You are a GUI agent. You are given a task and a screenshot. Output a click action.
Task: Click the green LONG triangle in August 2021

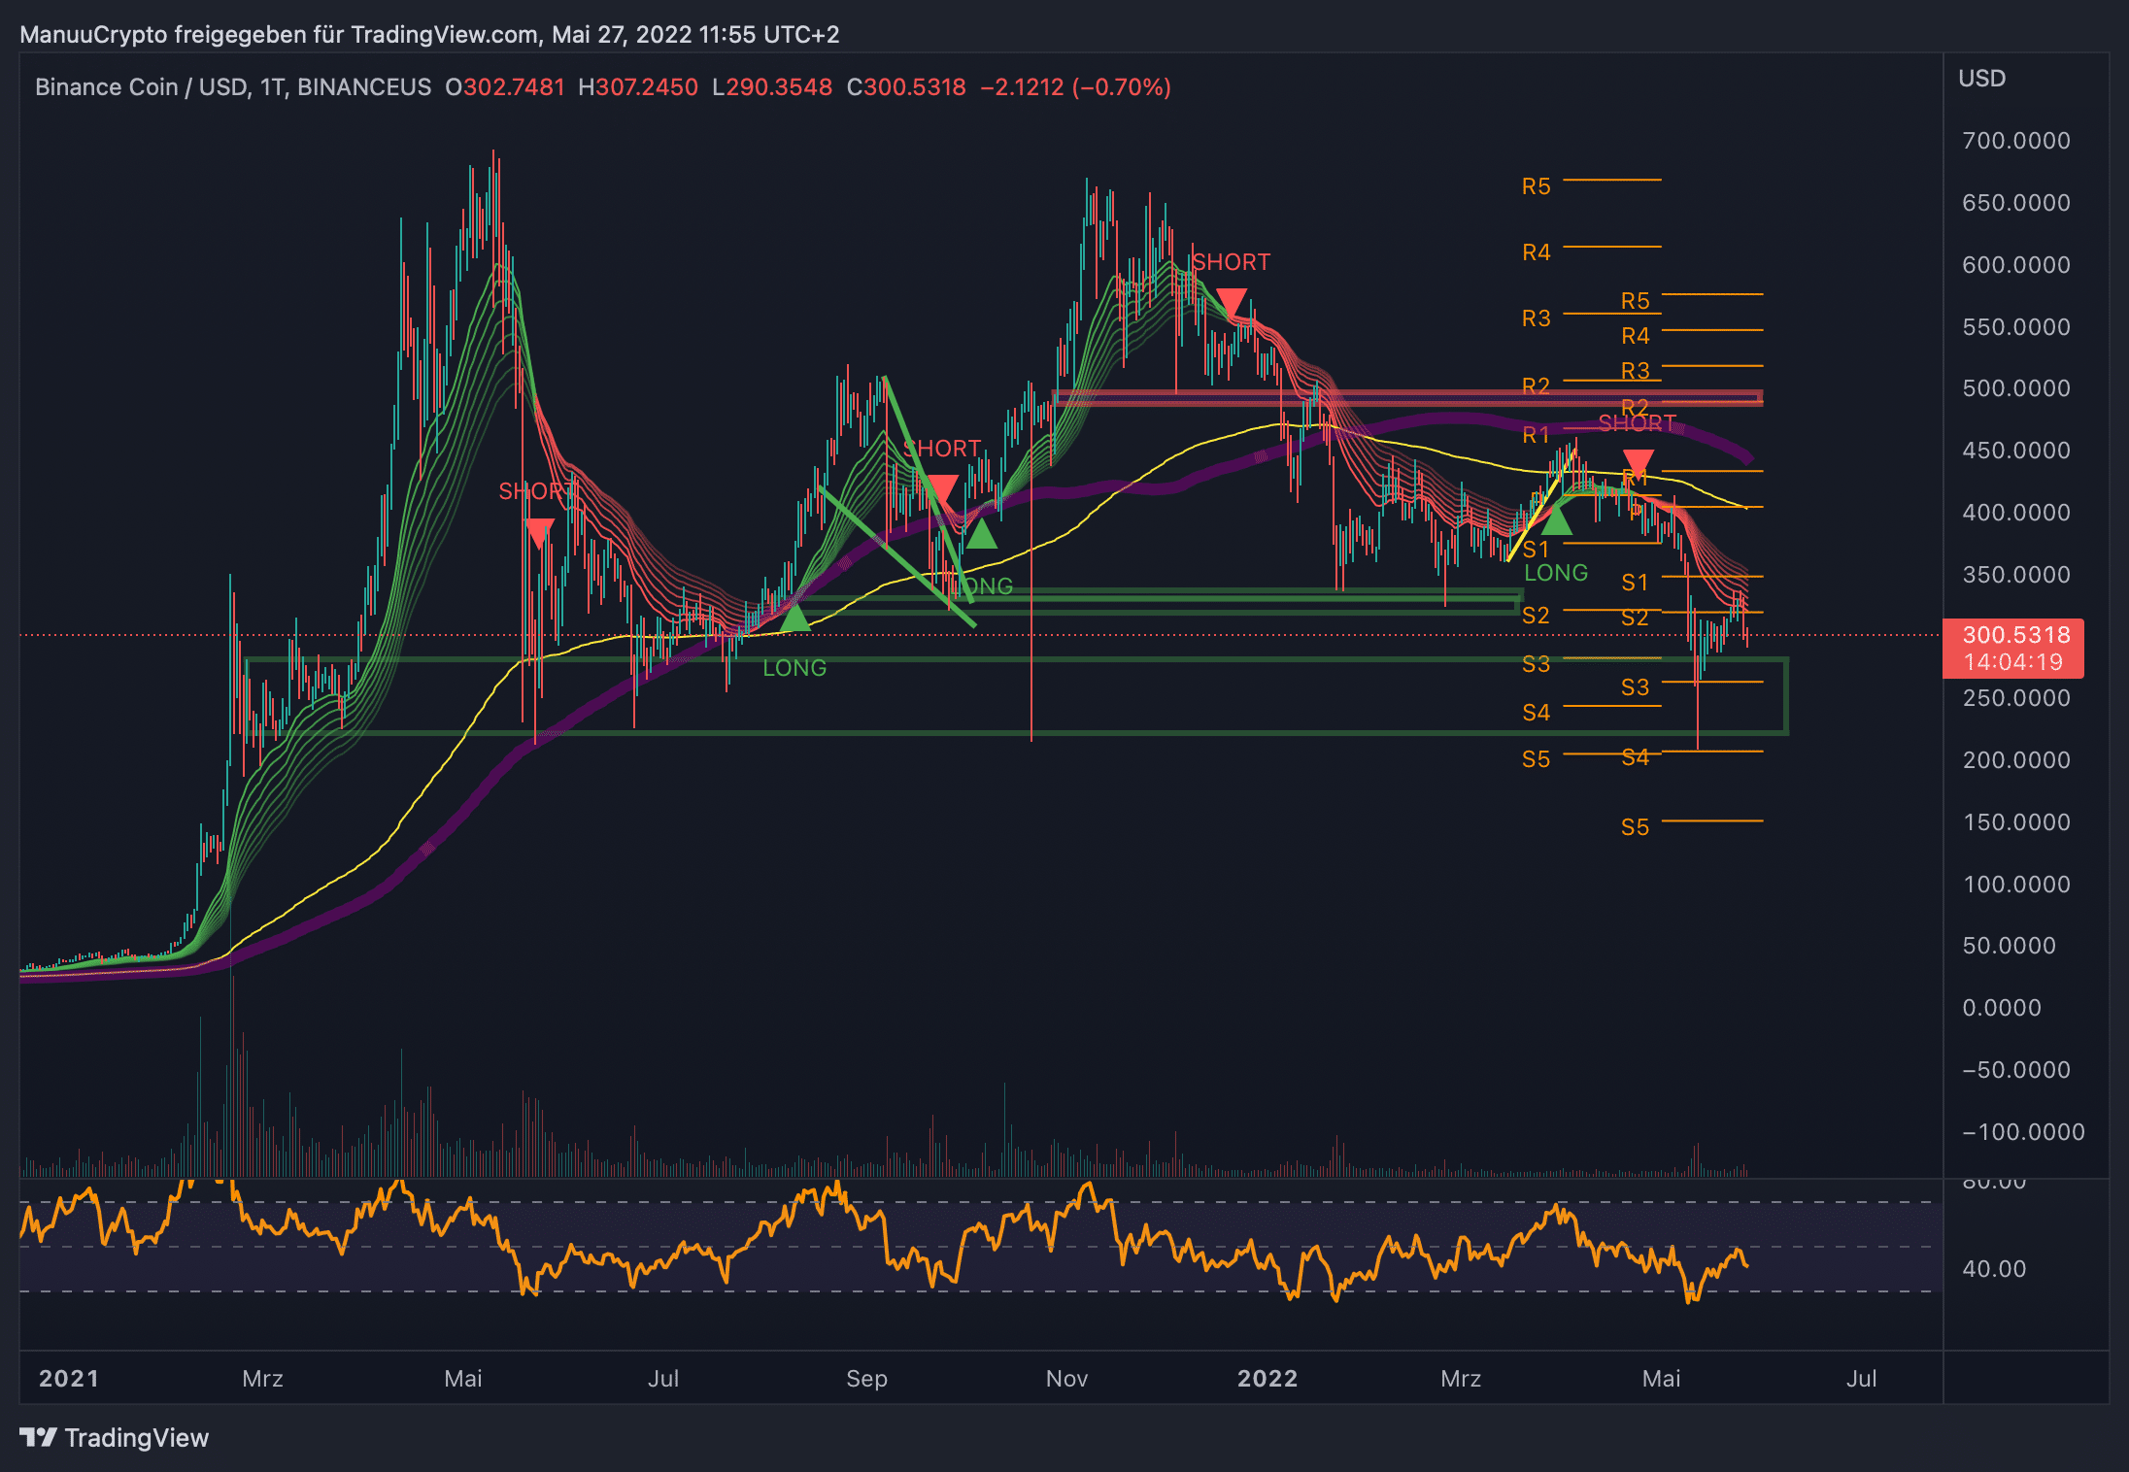(794, 618)
